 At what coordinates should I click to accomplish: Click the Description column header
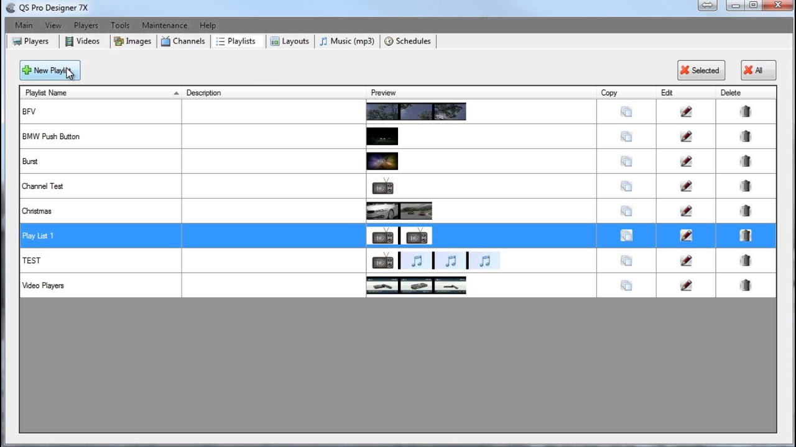pos(274,93)
